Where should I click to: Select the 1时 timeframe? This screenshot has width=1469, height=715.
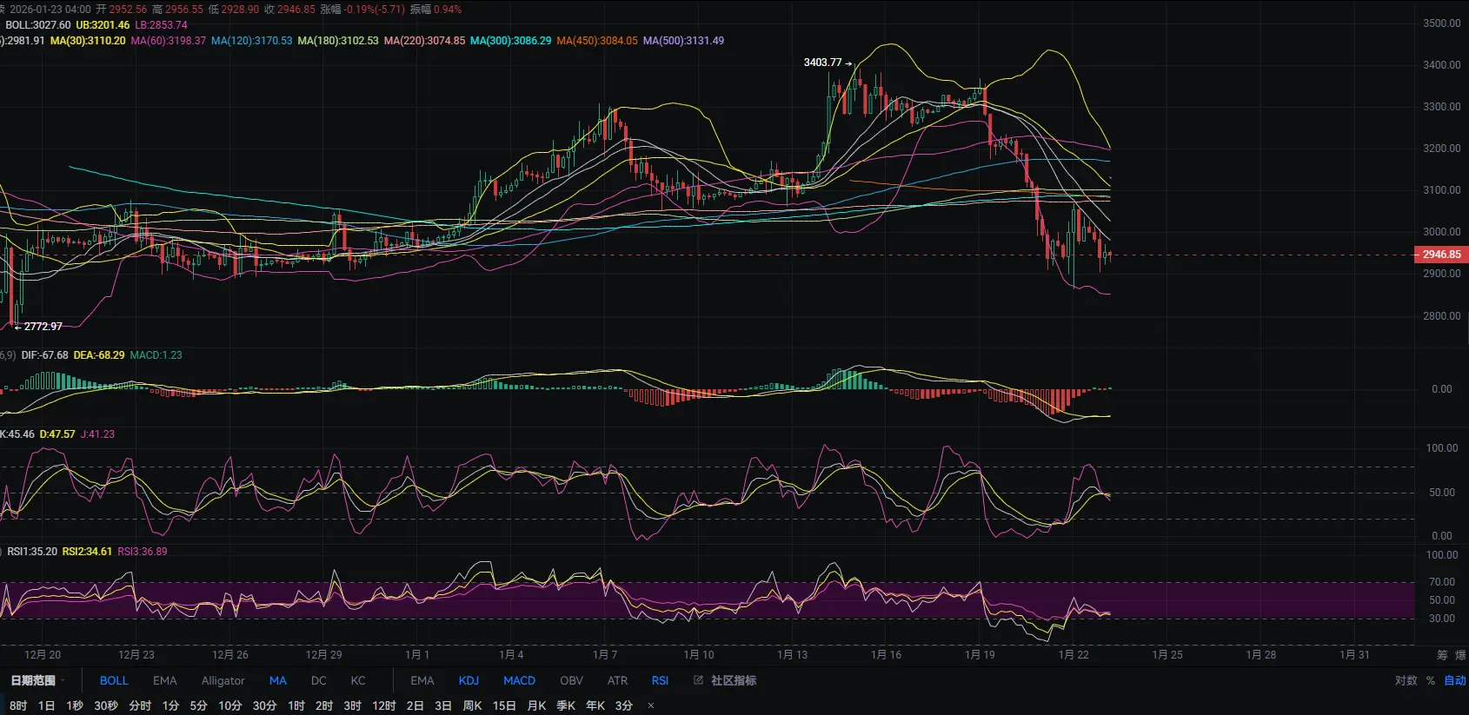point(296,705)
